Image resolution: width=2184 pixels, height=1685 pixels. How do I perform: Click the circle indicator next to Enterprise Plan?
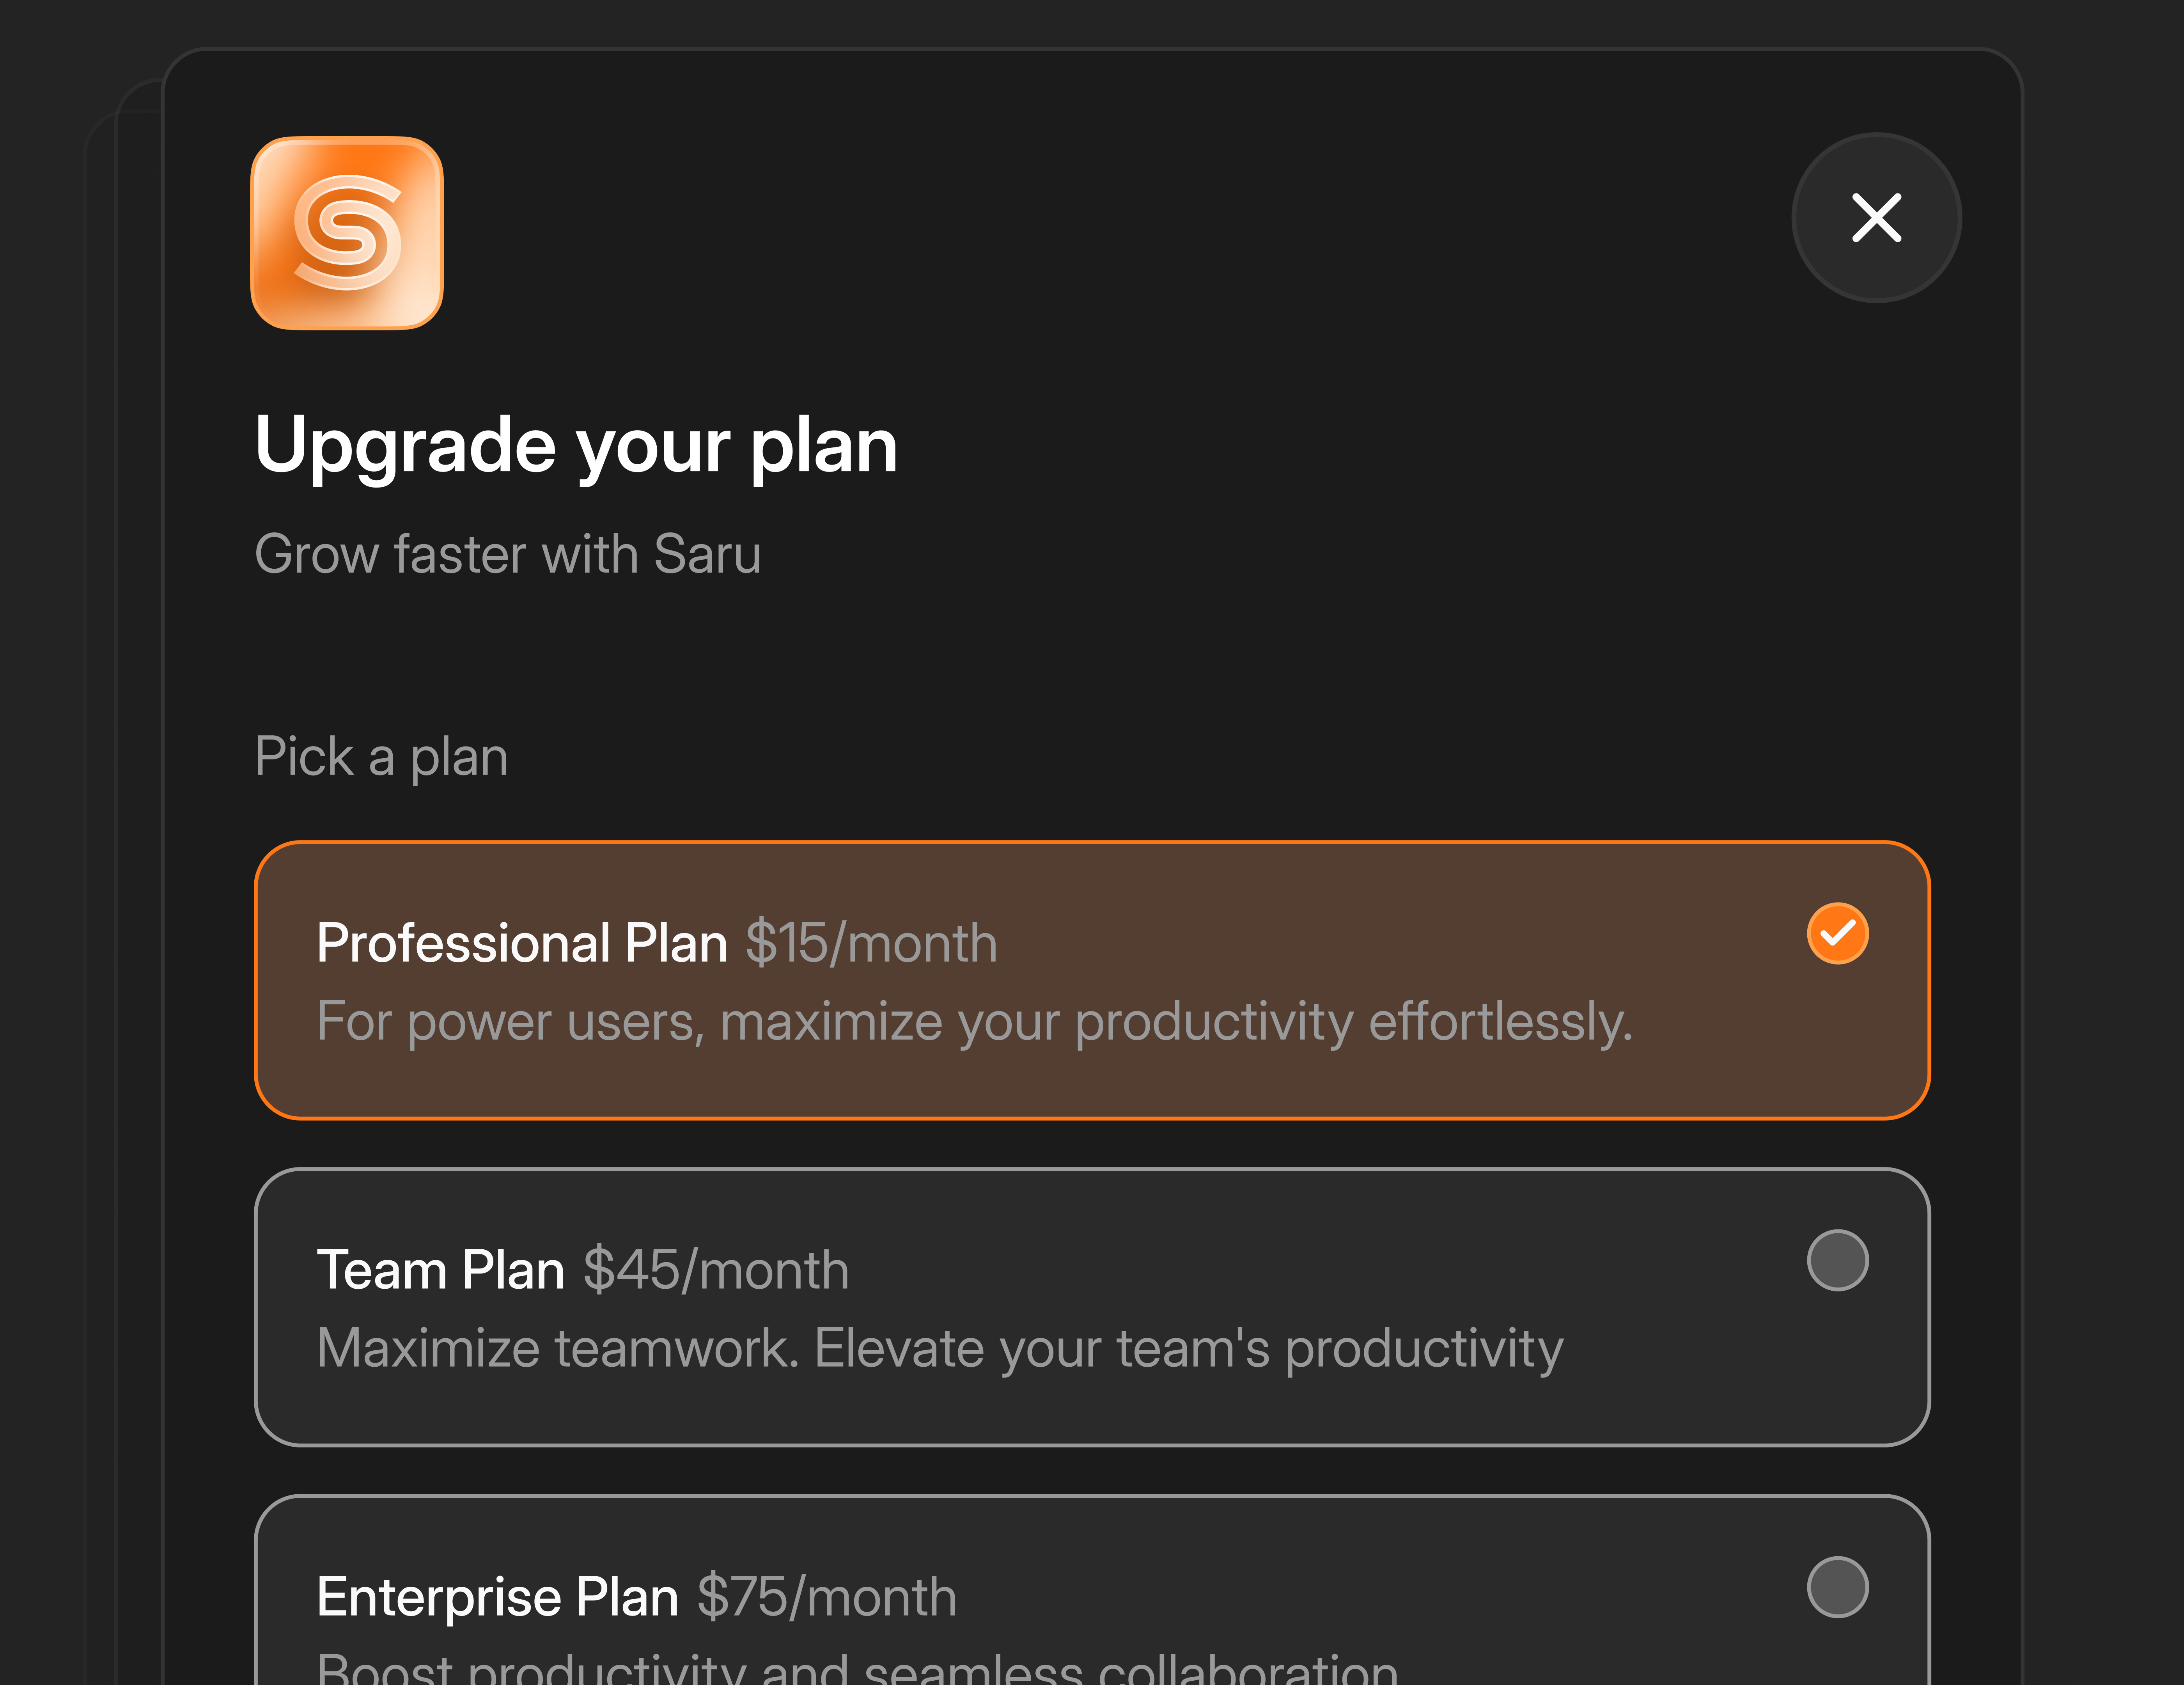pyautogui.click(x=1838, y=1589)
